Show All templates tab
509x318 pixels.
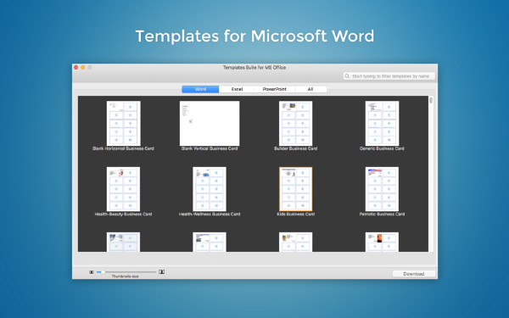310,89
